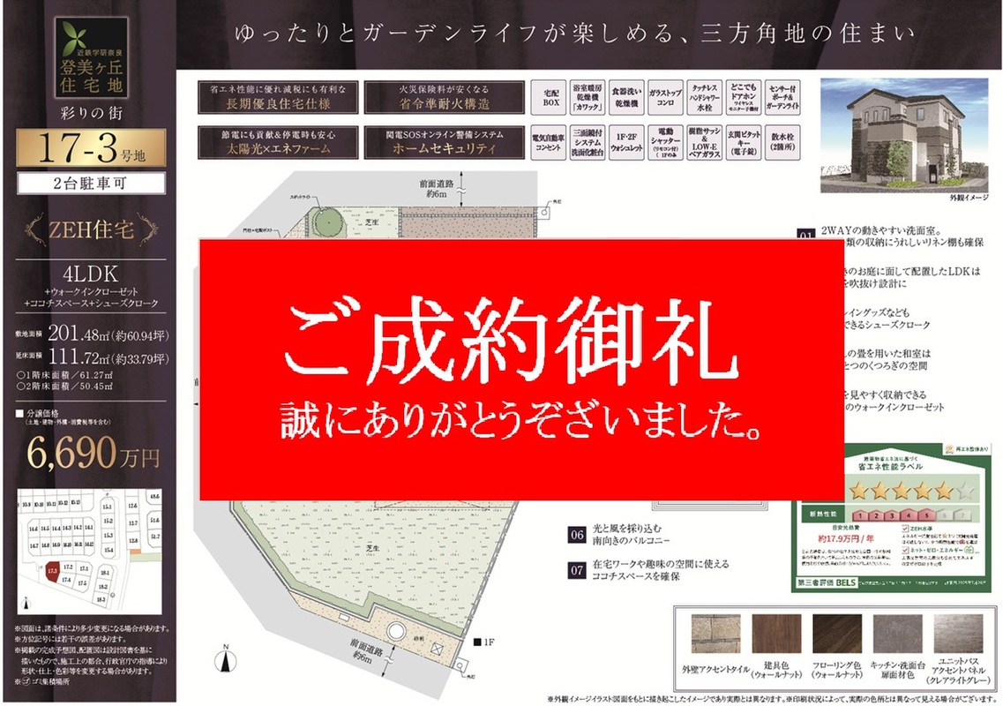The image size is (1003, 706).
Task: Click the 2台駐車可 label
Action: point(91,184)
